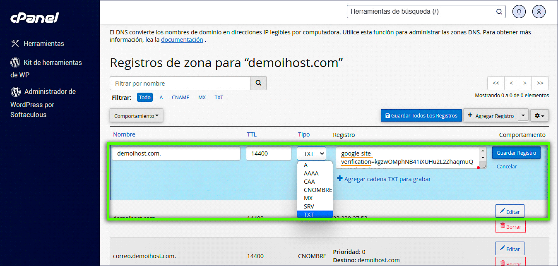558x266 pixels.
Task: Show all records with Todo filter
Action: pos(145,98)
